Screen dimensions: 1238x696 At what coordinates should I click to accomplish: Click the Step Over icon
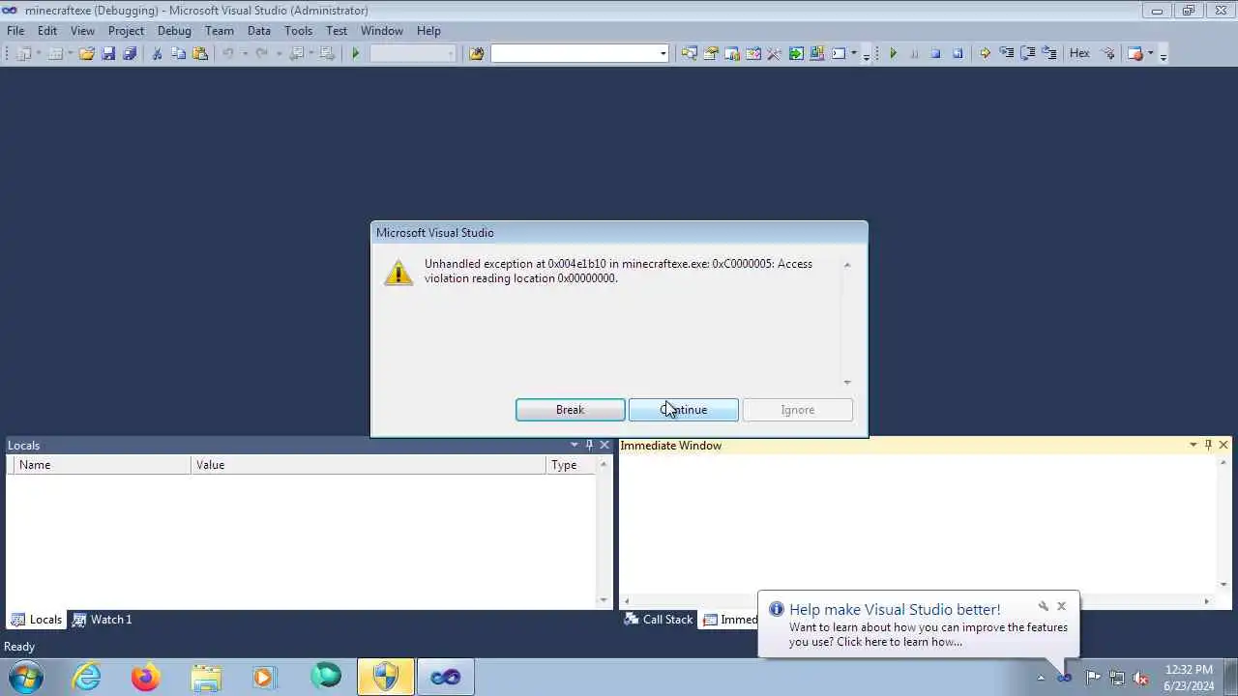pyautogui.click(x=1028, y=53)
